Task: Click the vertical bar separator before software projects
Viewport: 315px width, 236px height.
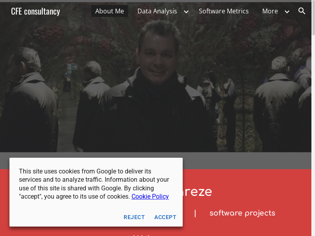Action: click(195, 213)
